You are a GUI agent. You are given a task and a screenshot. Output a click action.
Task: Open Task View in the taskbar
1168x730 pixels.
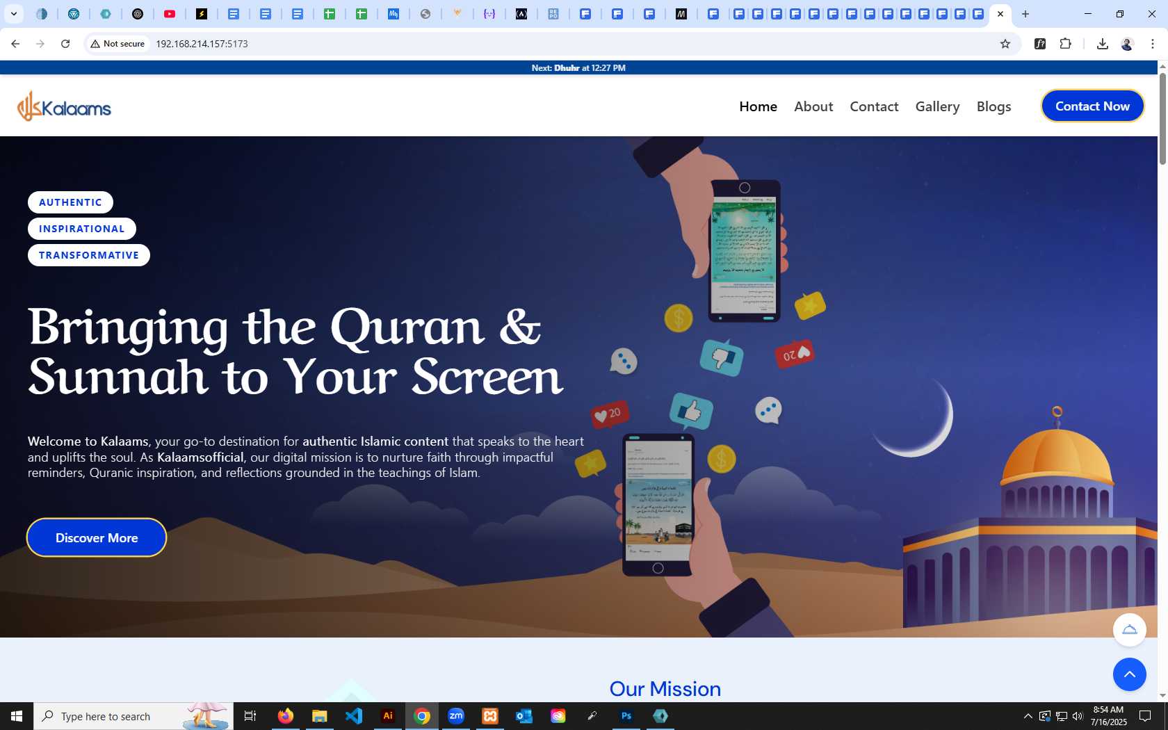click(250, 716)
